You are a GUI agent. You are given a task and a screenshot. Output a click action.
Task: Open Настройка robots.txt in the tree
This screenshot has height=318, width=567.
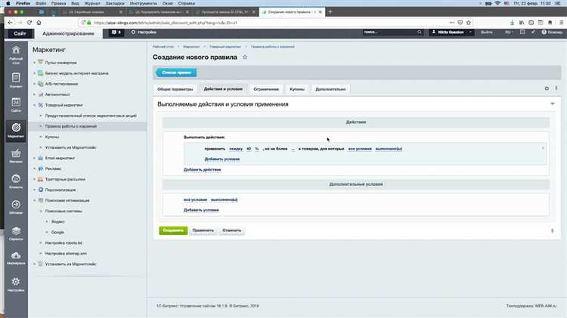coord(64,242)
